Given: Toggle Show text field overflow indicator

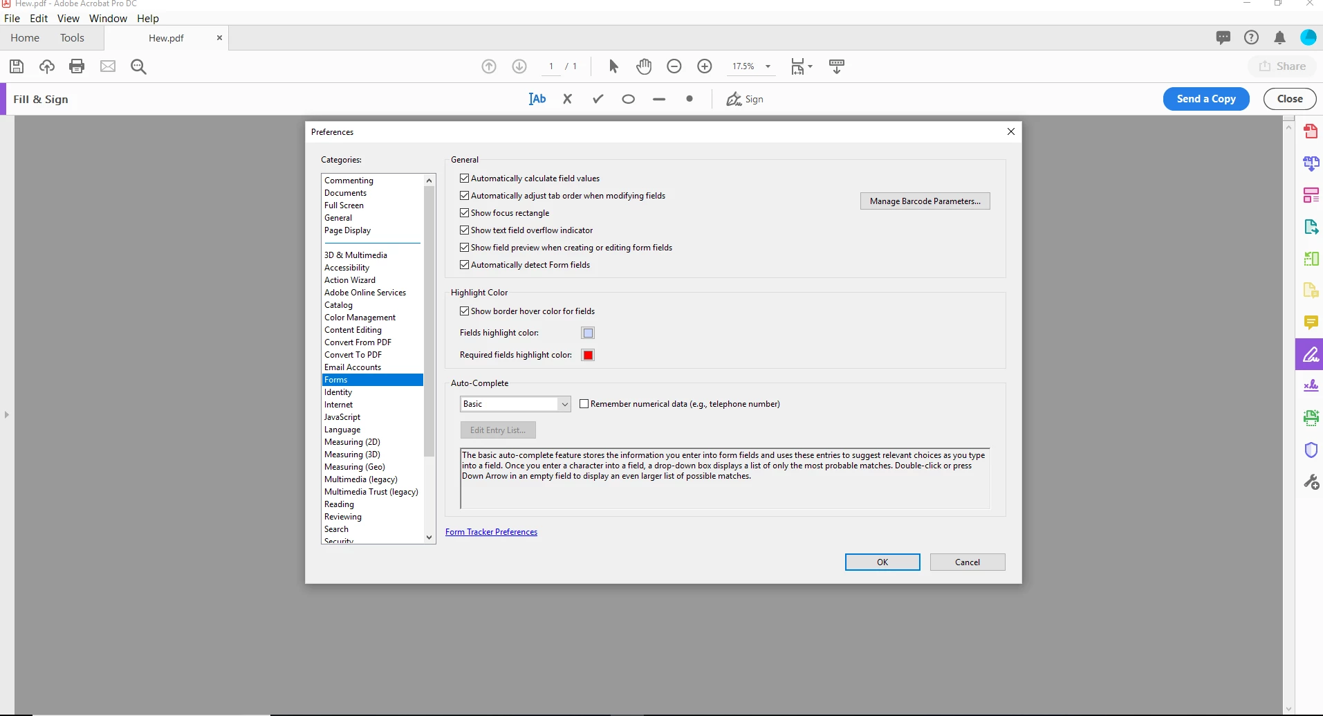Looking at the screenshot, I should (465, 230).
